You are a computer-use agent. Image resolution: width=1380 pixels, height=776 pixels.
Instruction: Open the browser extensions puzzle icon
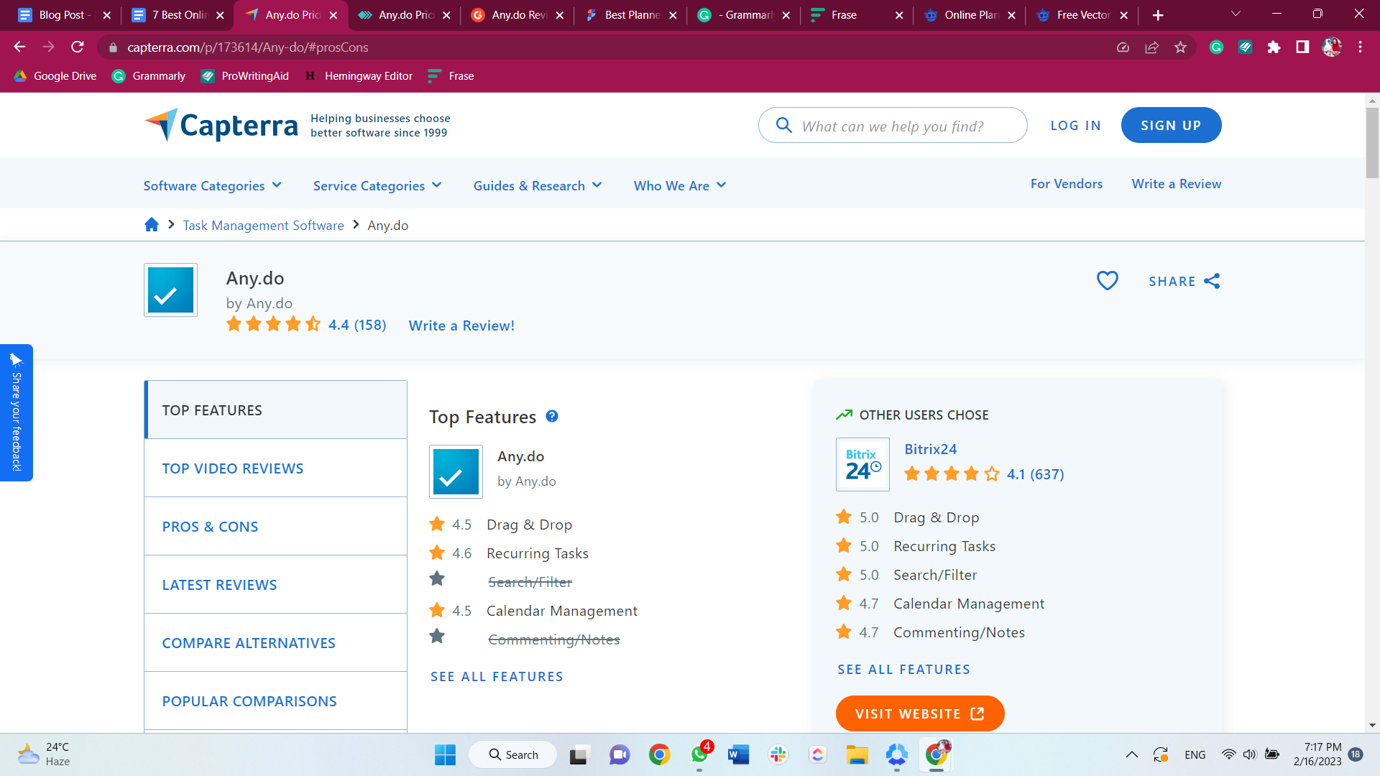pyautogui.click(x=1274, y=47)
